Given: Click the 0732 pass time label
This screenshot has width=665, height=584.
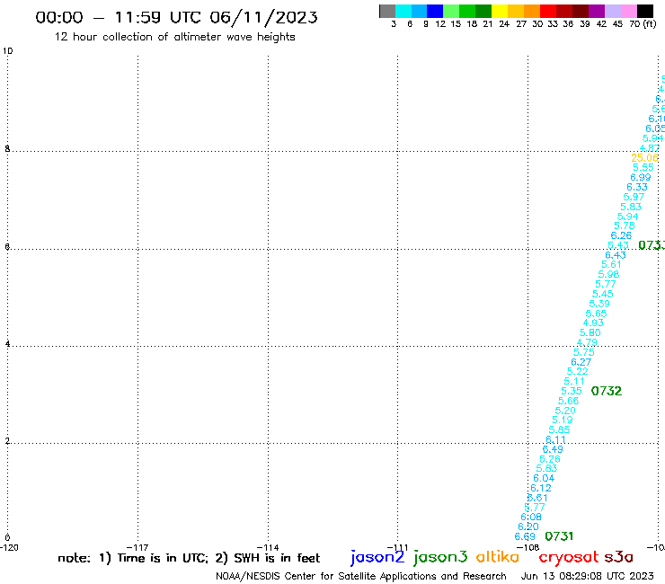Looking at the screenshot, I should (607, 391).
